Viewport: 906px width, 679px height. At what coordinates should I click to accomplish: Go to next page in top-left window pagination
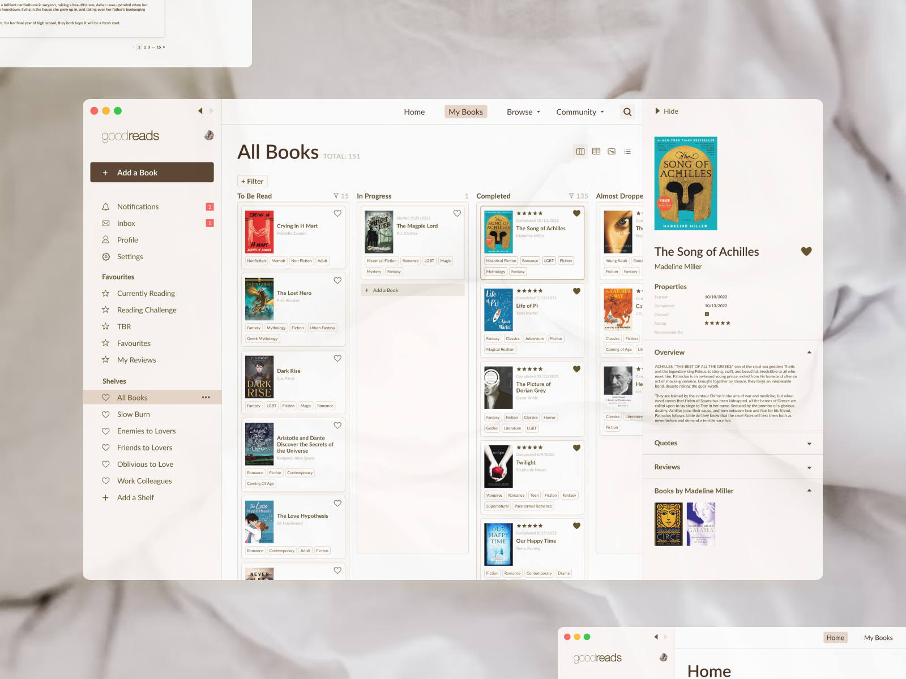164,47
